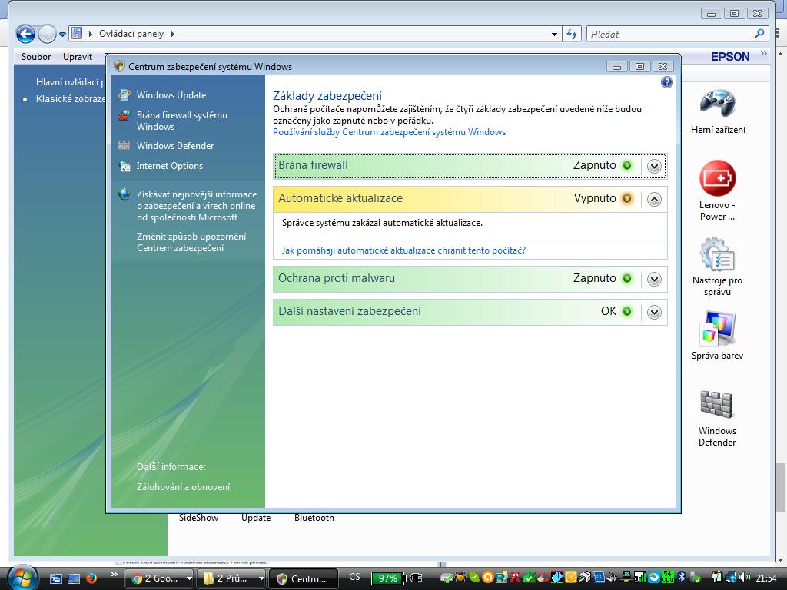This screenshot has height=590, width=787.
Task: Click the search magnifier icon
Action: click(760, 34)
